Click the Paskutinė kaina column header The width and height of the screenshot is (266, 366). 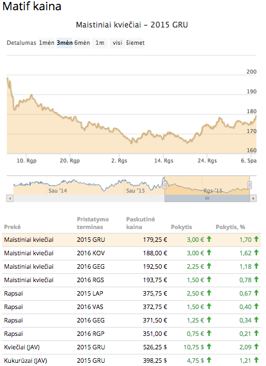[141, 223]
